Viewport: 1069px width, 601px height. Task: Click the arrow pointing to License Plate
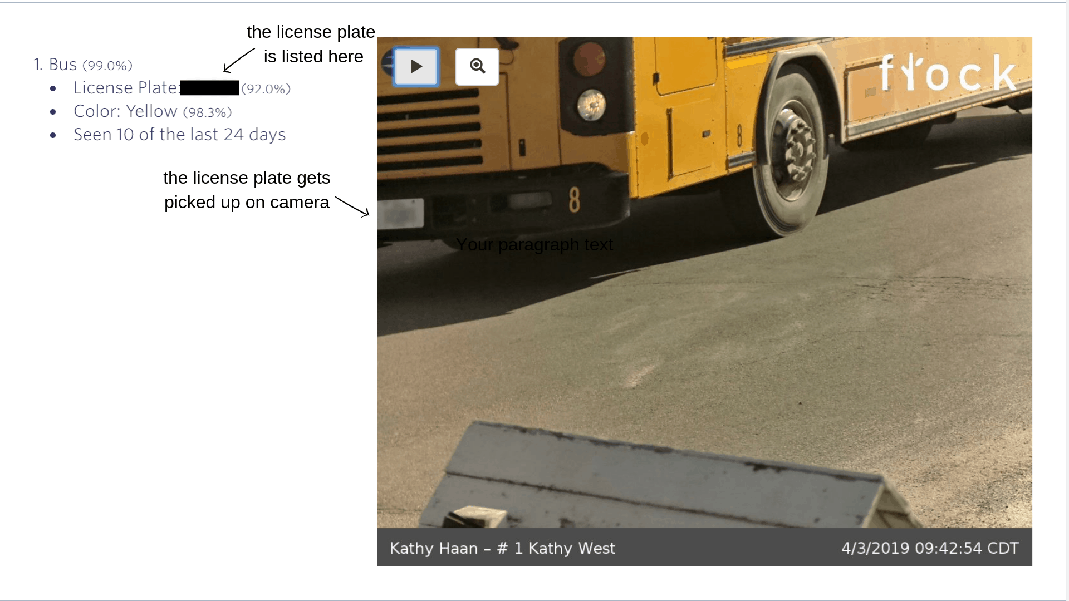239,60
